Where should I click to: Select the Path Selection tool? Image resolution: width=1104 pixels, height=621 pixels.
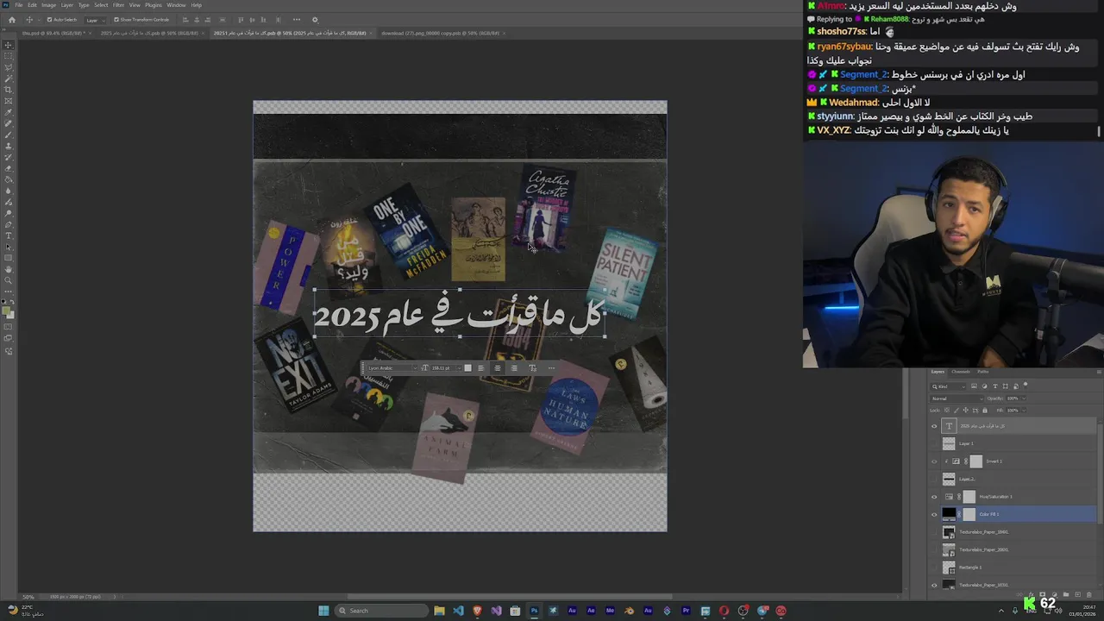tap(8, 246)
